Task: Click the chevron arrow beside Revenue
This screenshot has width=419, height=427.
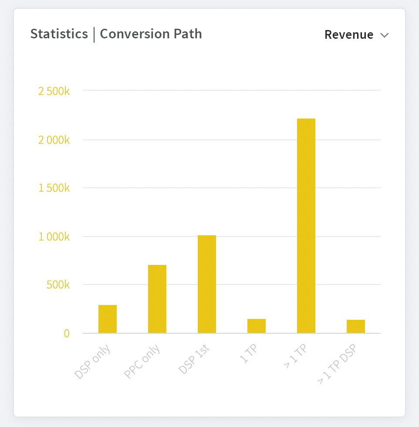Action: click(384, 35)
